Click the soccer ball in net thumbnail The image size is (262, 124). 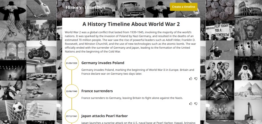point(13,110)
